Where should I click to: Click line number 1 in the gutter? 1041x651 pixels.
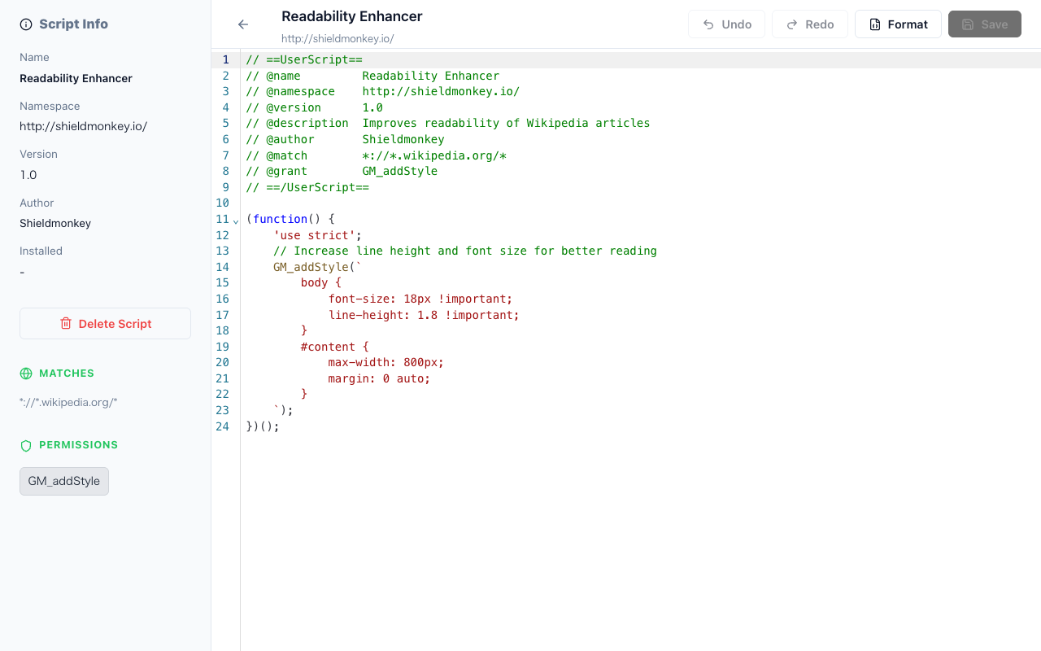[225, 59]
